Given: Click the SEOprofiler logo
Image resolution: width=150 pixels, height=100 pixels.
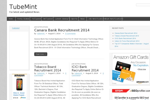Looking at the screenshot, I should [x=140, y=91].
